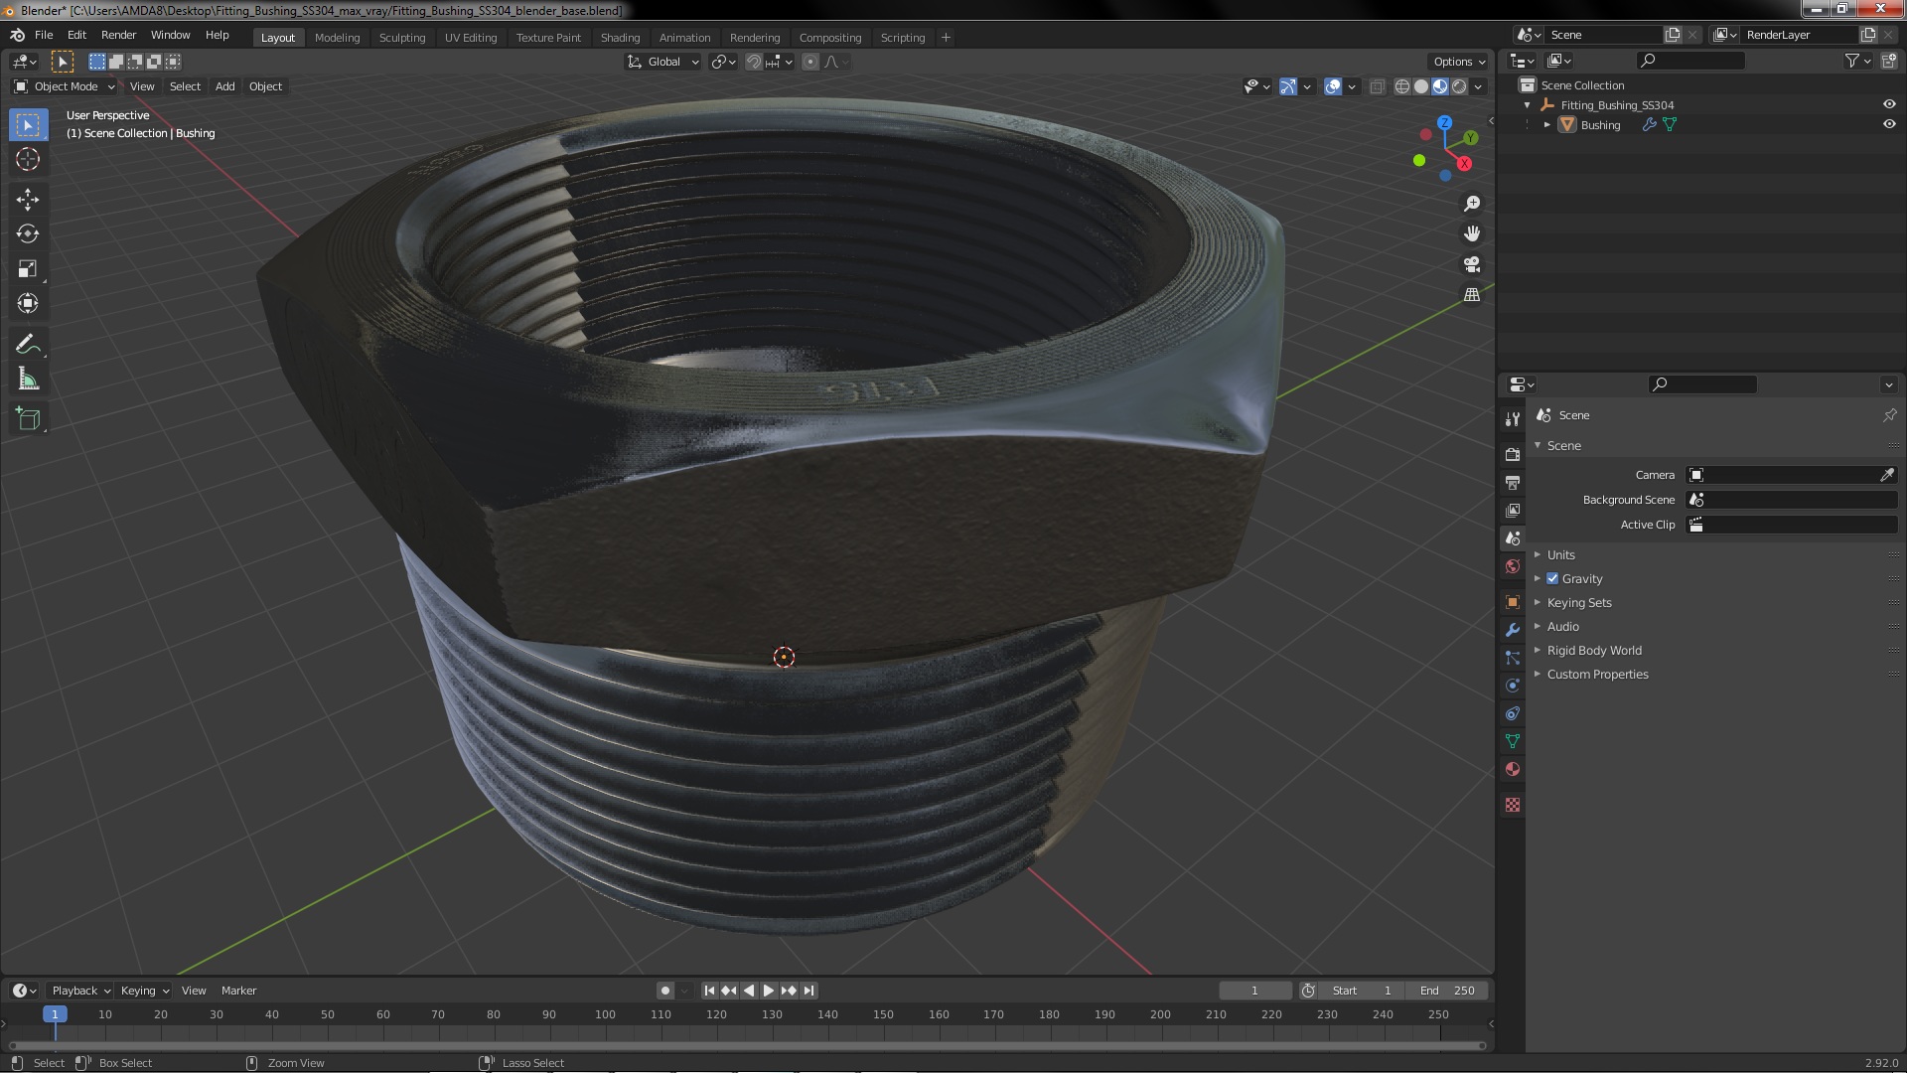This screenshot has height=1073, width=1907.
Task: Switch to the UV Editing workspace tab
Action: (471, 38)
